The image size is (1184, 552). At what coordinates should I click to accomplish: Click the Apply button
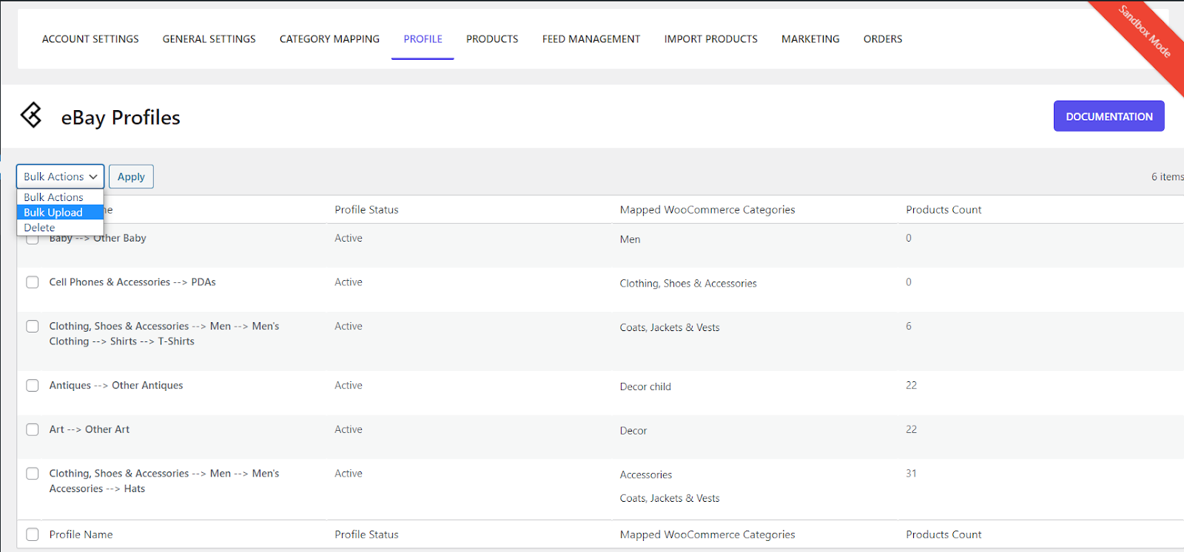click(131, 177)
